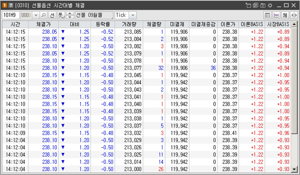Click the trade quantity 11 cell
Viewport: 300px width, 175px height.
tap(154, 155)
